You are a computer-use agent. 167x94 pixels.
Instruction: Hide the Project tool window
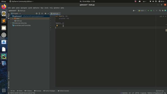pyautogui.click(x=48, y=14)
